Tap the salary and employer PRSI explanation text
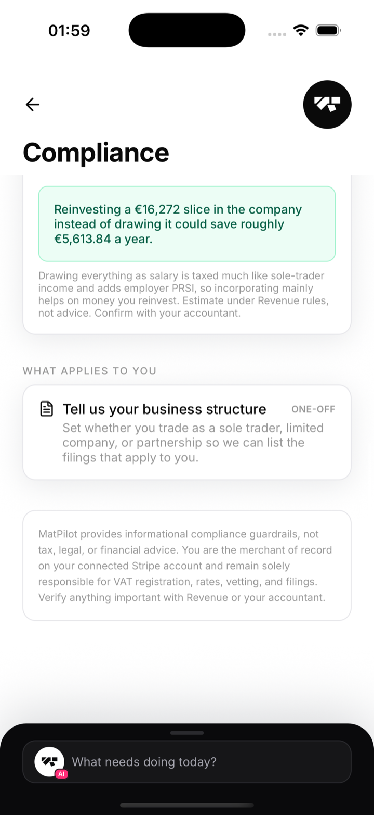This screenshot has width=374, height=815. click(184, 294)
